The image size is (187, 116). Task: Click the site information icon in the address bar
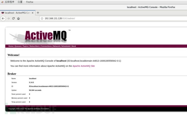[42, 18]
